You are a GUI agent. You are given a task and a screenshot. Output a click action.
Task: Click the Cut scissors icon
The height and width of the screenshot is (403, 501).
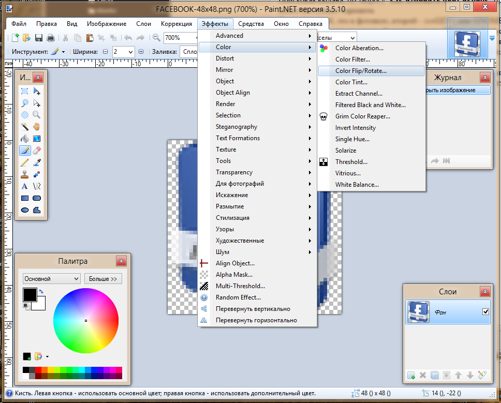(66, 38)
